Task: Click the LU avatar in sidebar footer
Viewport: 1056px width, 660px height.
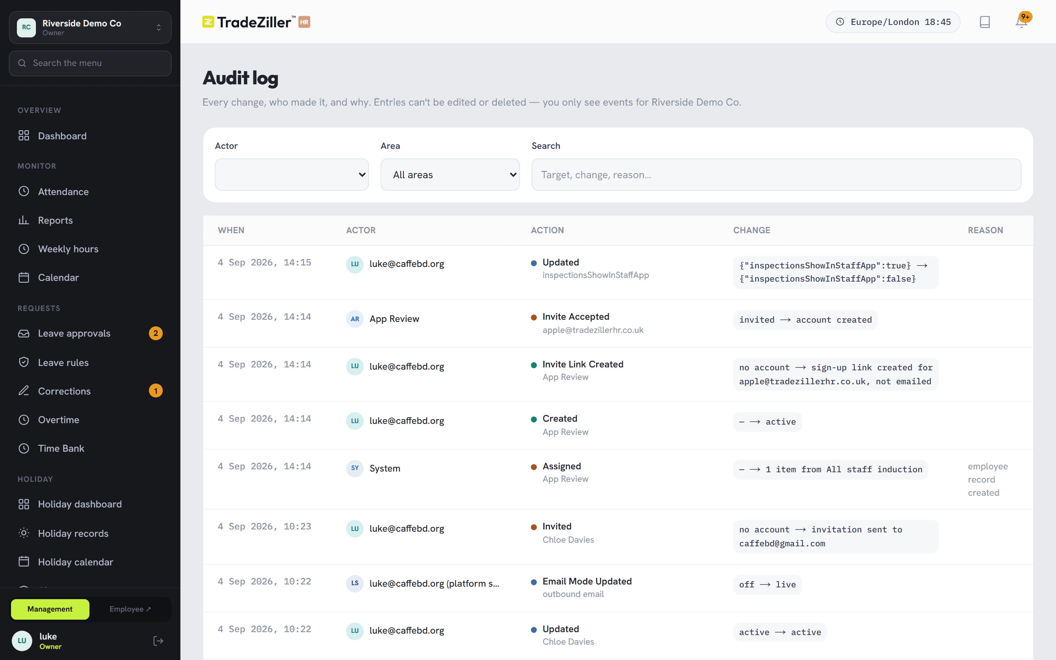Action: click(22, 641)
